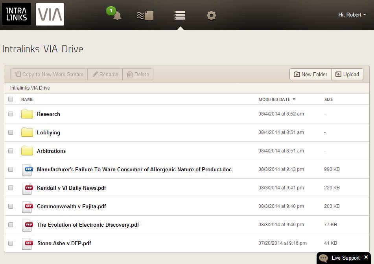The image size is (374, 264).
Task: Click the VIA logo
Action: point(50,14)
